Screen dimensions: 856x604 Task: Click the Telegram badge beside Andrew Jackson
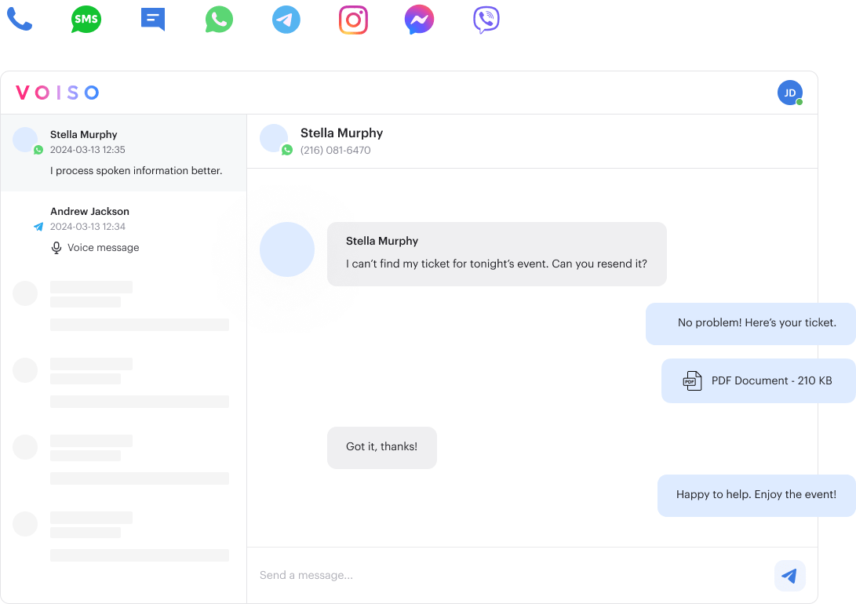[38, 227]
